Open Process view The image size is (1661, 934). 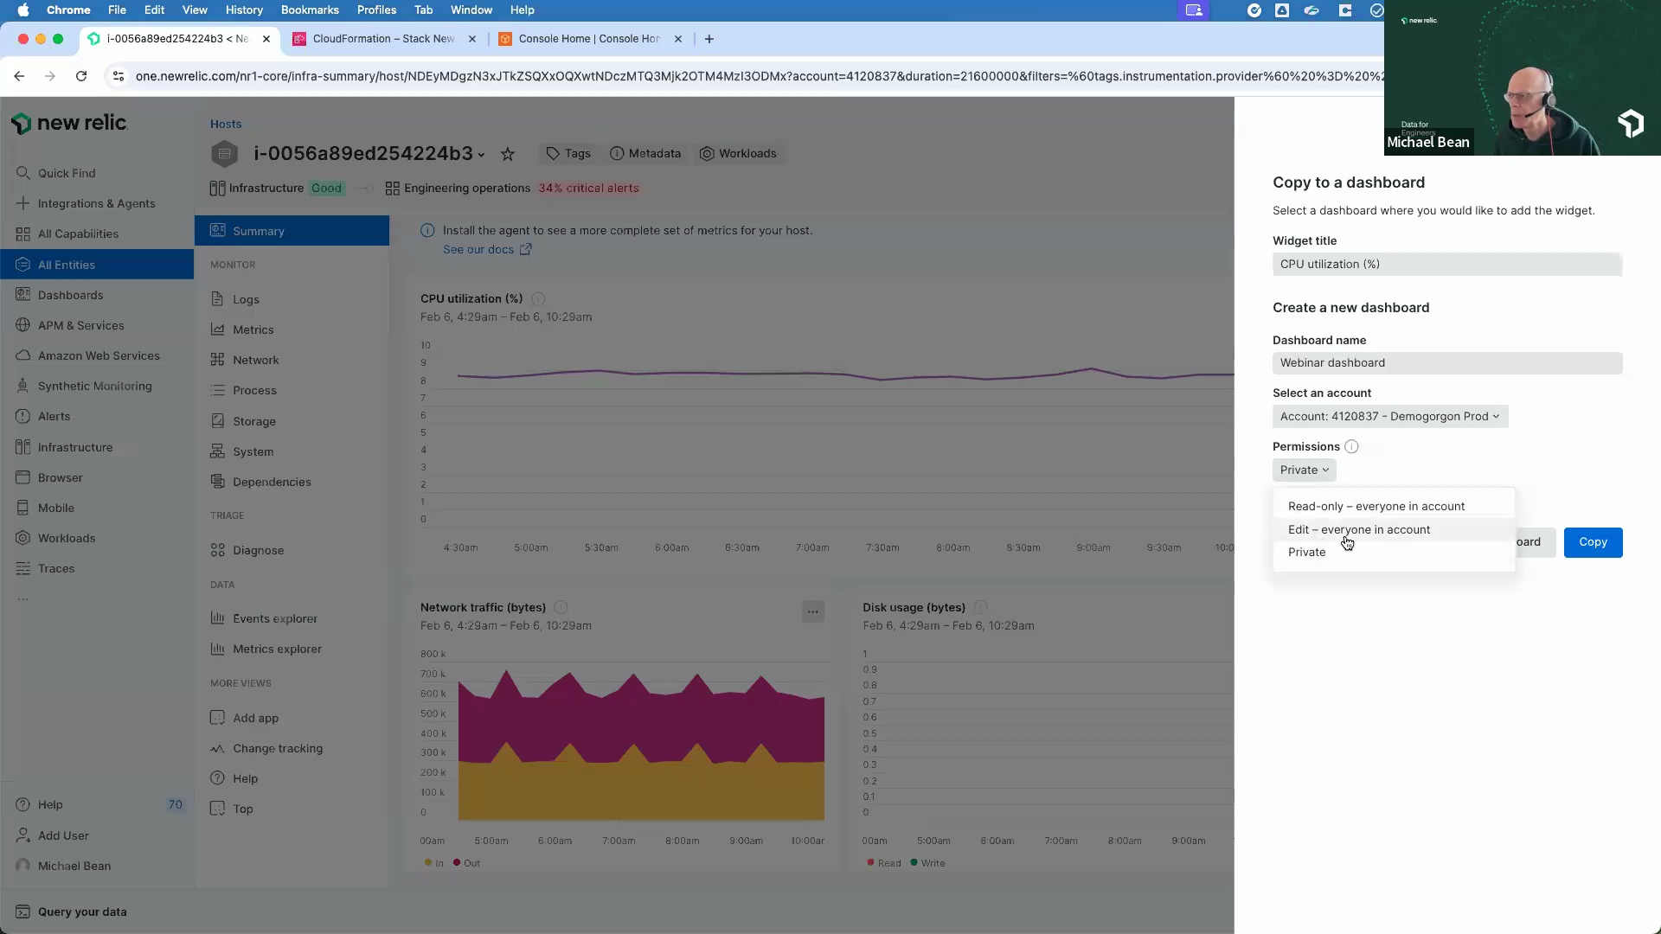243,390
